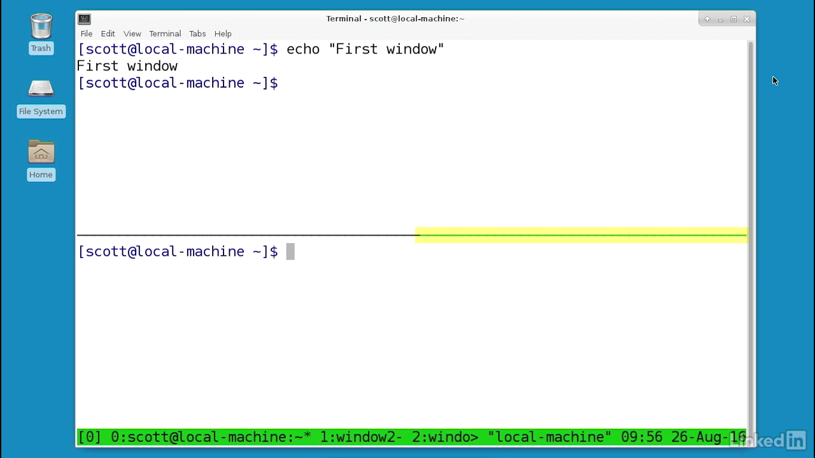Screen dimensions: 815x458
Task: Click the "local-machine" hostname in the status bar
Action: (x=549, y=437)
